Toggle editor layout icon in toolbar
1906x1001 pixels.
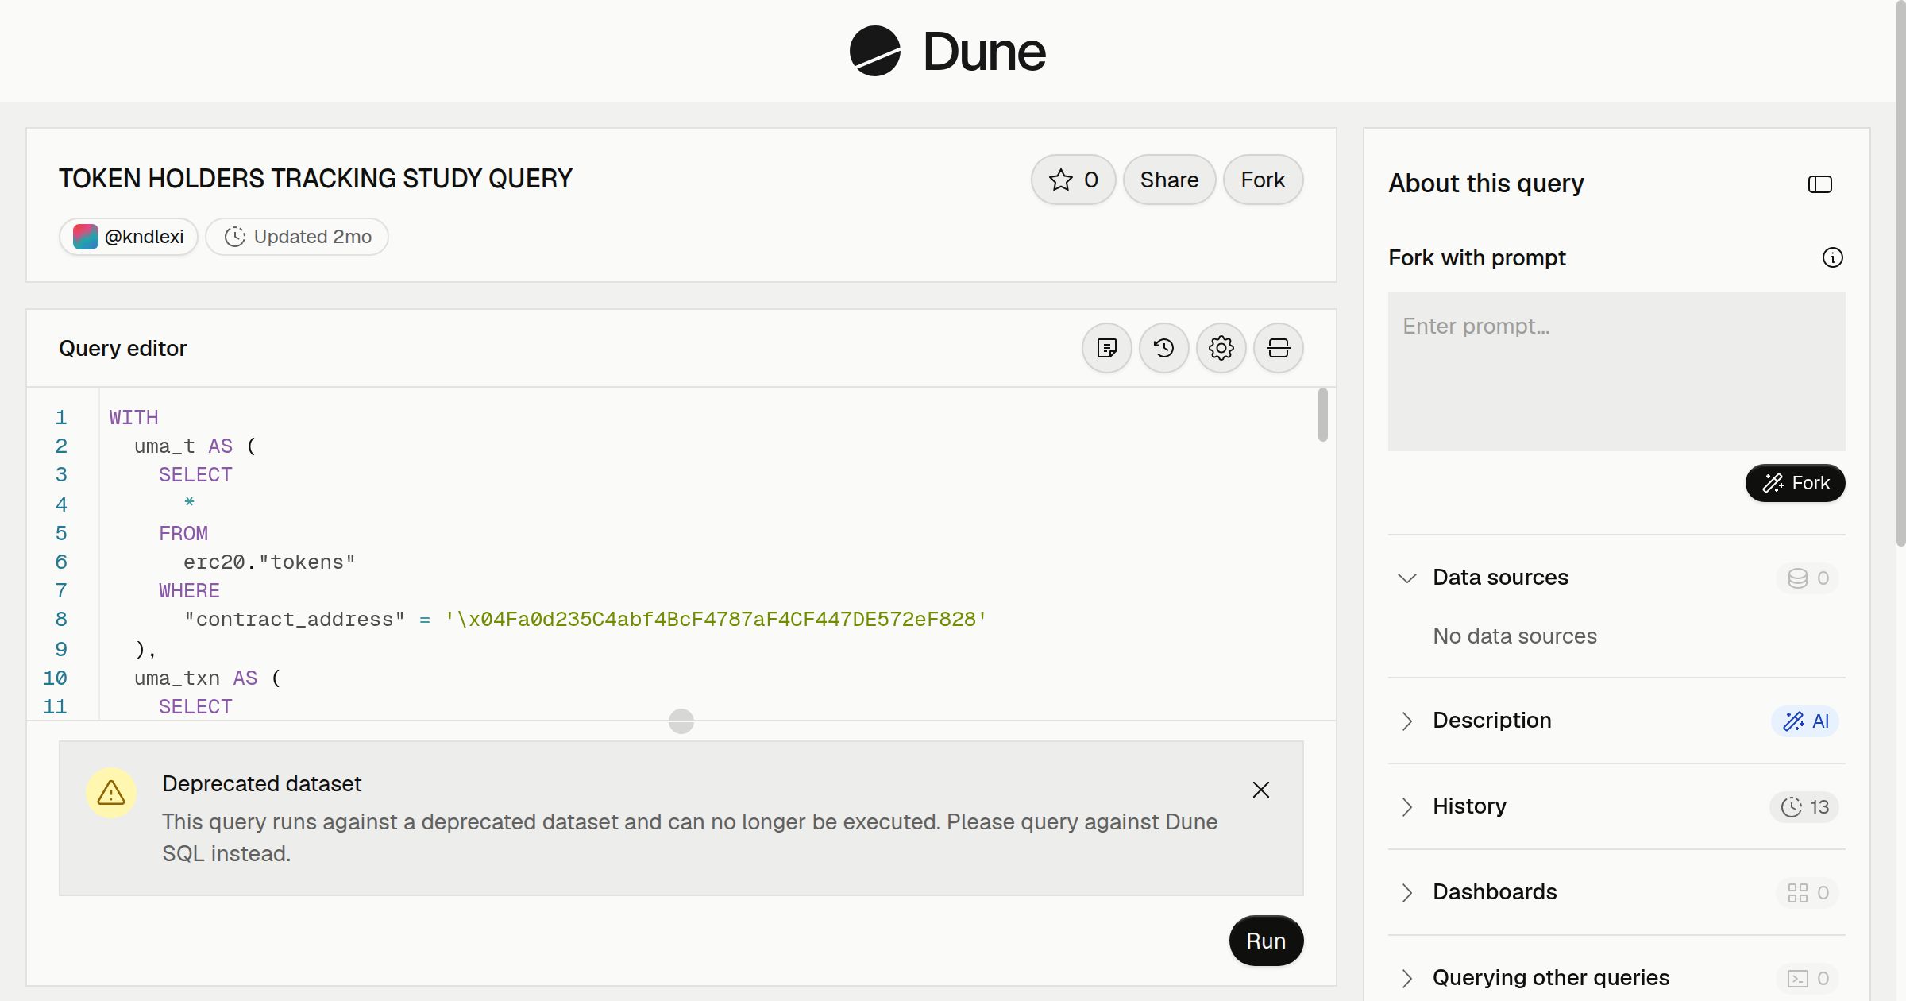tap(1279, 348)
